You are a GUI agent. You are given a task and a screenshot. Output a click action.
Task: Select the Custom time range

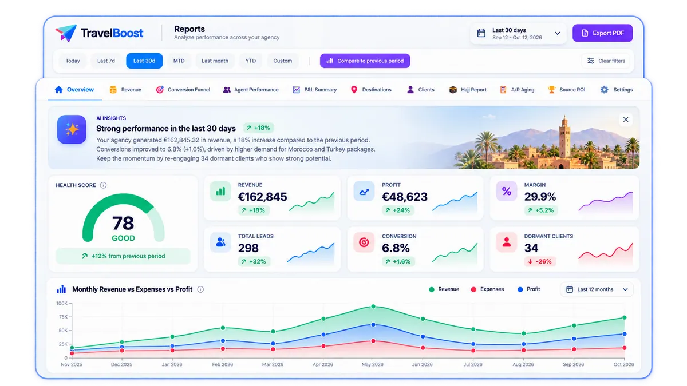tap(283, 61)
